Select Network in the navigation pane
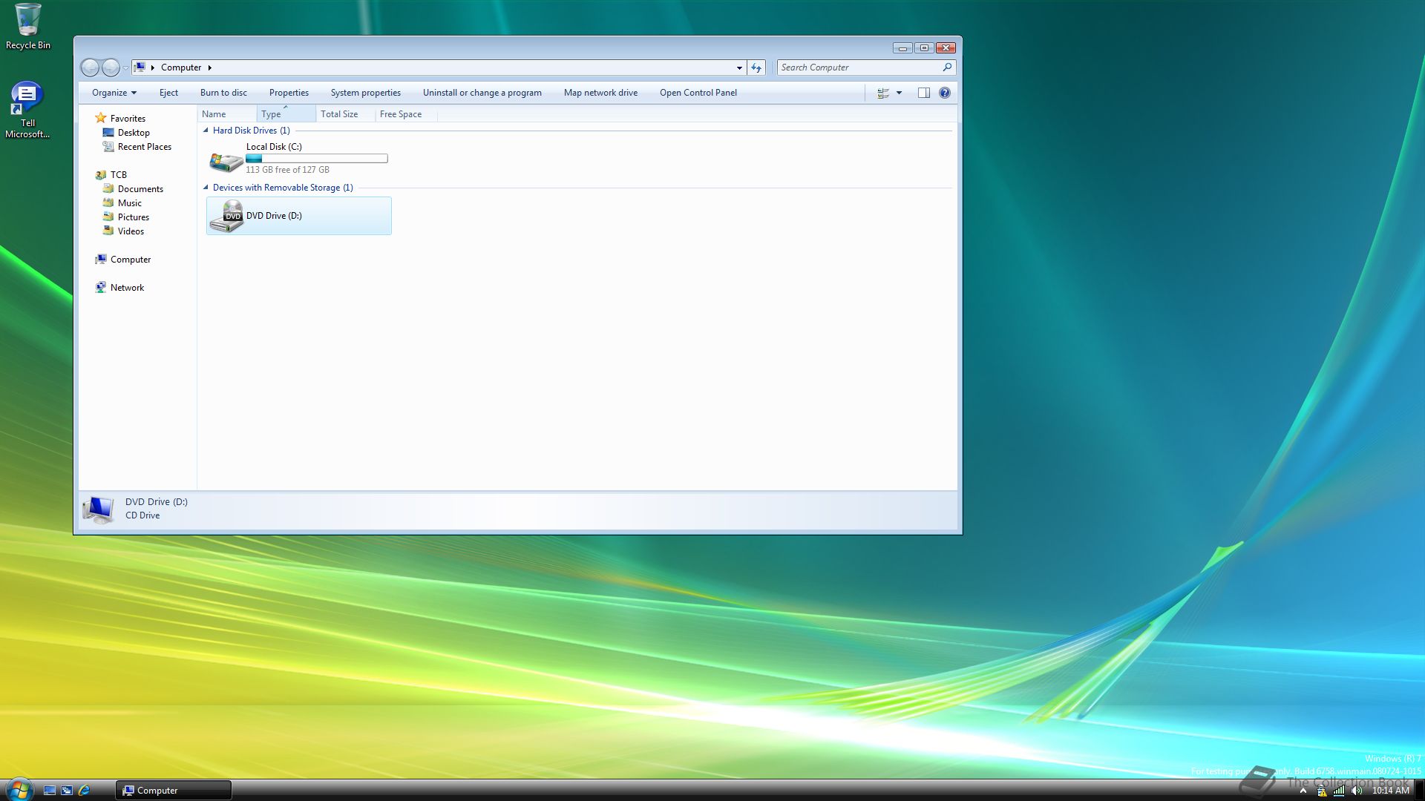 [x=127, y=288]
